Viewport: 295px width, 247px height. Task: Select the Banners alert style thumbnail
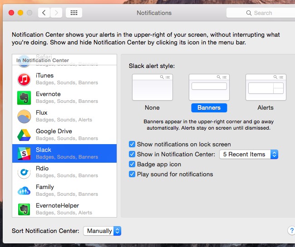209,87
